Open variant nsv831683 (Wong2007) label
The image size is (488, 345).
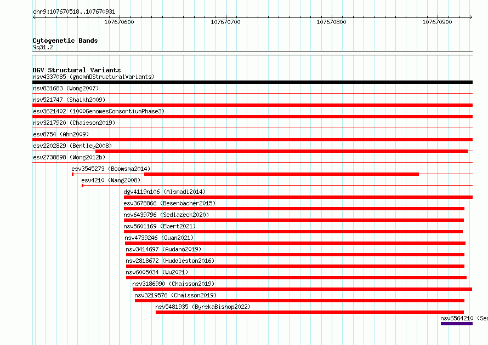66,88
